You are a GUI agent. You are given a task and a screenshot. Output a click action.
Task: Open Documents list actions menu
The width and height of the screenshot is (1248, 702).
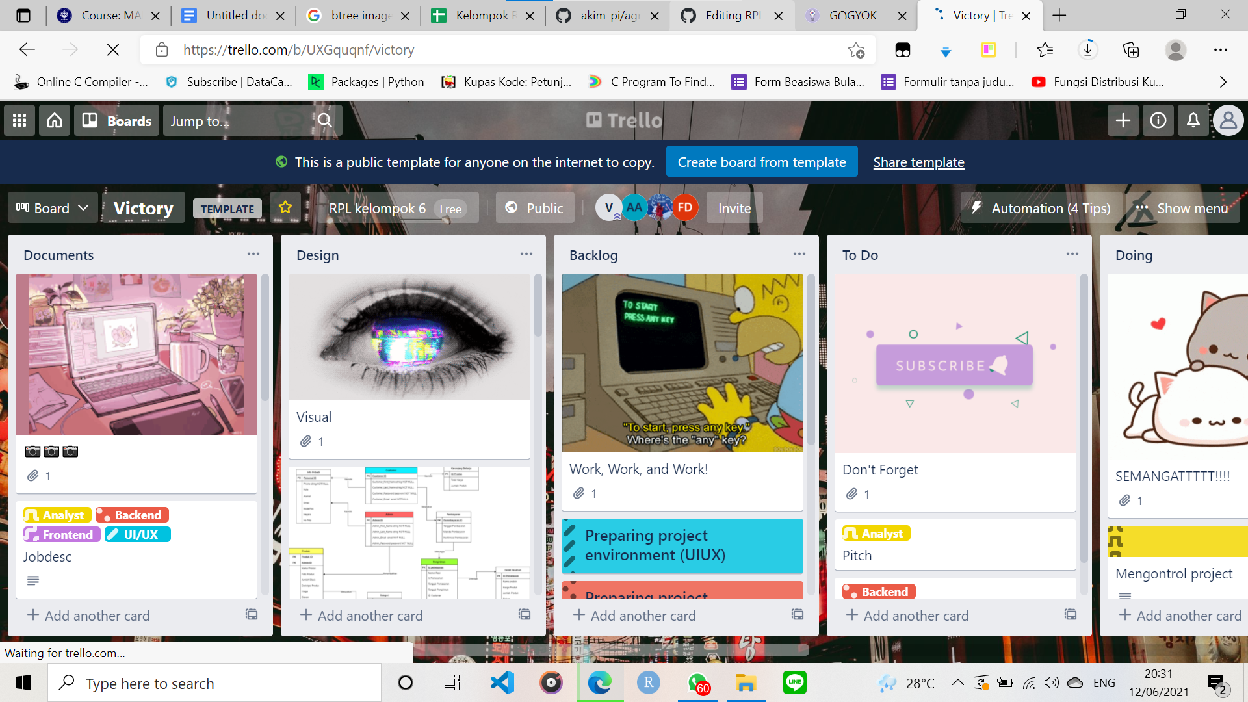click(253, 254)
